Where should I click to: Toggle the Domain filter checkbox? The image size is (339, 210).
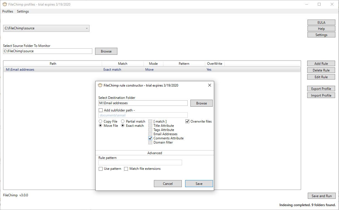pyautogui.click(x=150, y=142)
